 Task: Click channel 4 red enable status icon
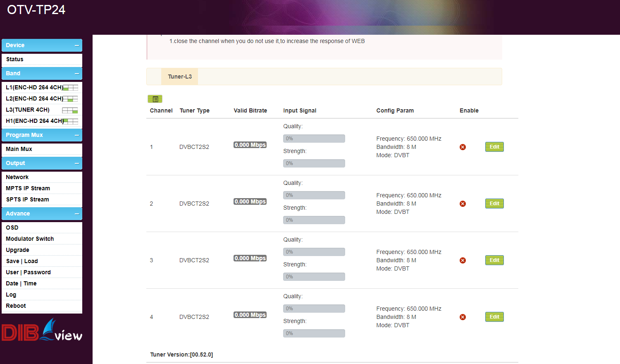click(x=463, y=317)
